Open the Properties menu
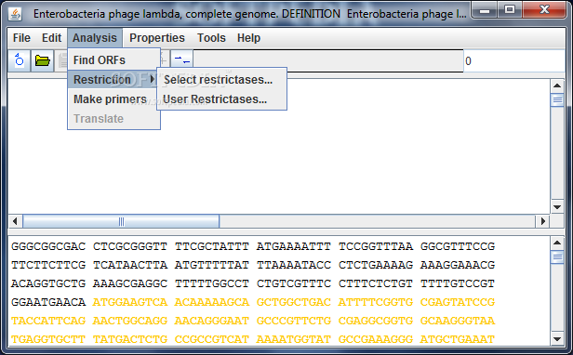Screen dimensions: 573x355 157,38
